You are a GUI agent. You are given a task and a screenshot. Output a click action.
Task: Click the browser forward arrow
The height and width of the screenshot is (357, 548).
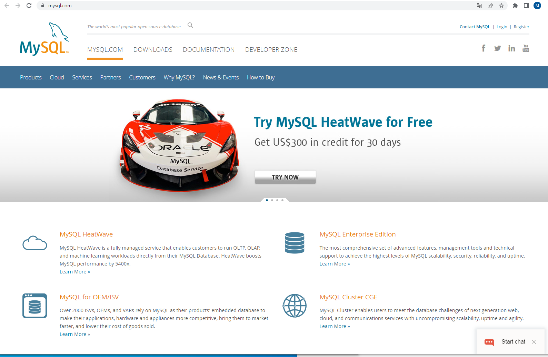click(18, 6)
